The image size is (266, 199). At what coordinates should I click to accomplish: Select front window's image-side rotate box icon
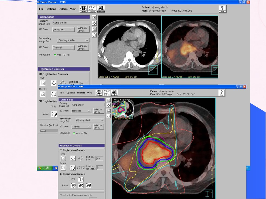tap(108, 111)
